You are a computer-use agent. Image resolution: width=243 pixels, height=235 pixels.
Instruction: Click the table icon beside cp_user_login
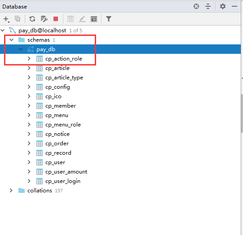click(x=40, y=181)
